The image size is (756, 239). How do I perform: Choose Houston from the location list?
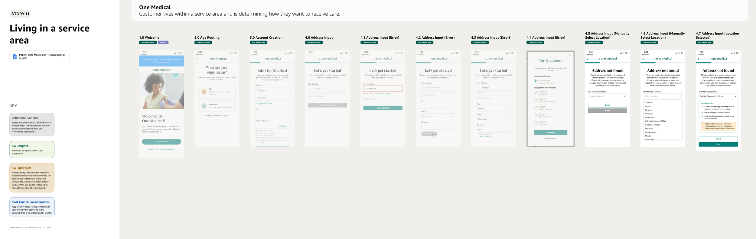[649, 128]
